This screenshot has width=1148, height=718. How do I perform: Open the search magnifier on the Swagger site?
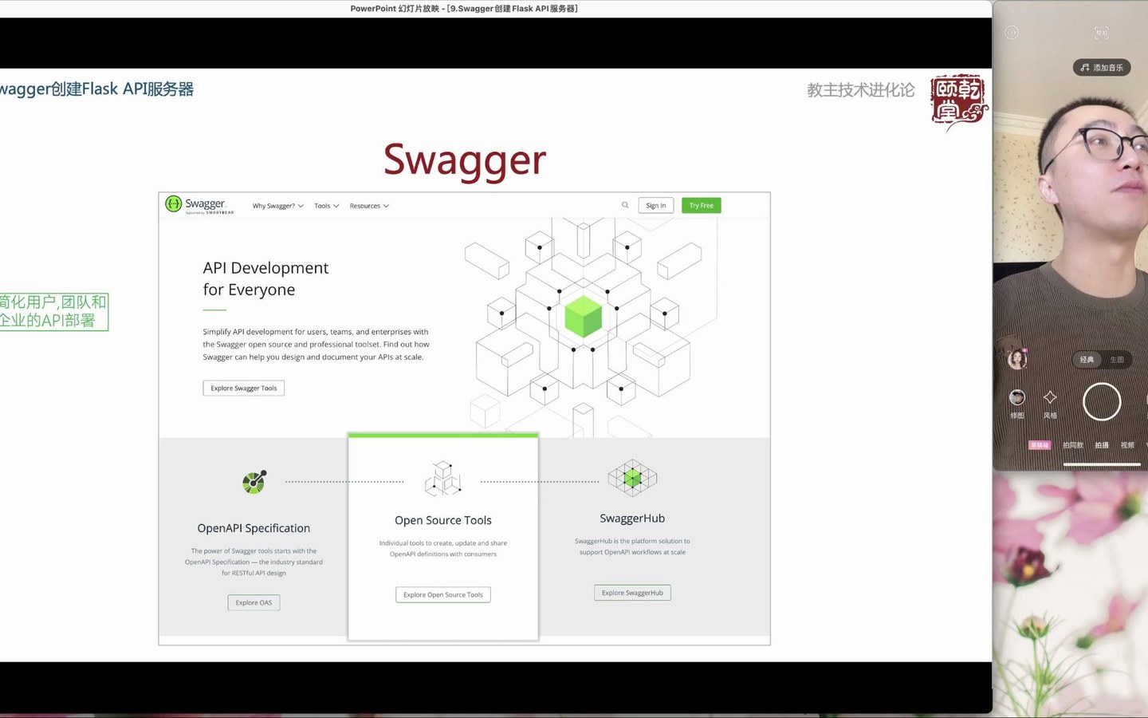pos(625,205)
